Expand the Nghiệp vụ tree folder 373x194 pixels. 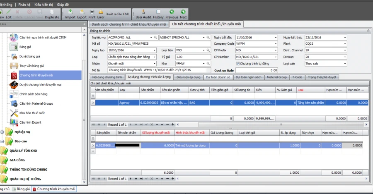coord(2,132)
